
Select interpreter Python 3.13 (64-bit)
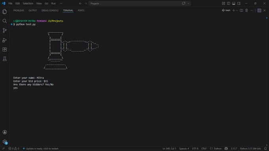[x=250, y=149]
